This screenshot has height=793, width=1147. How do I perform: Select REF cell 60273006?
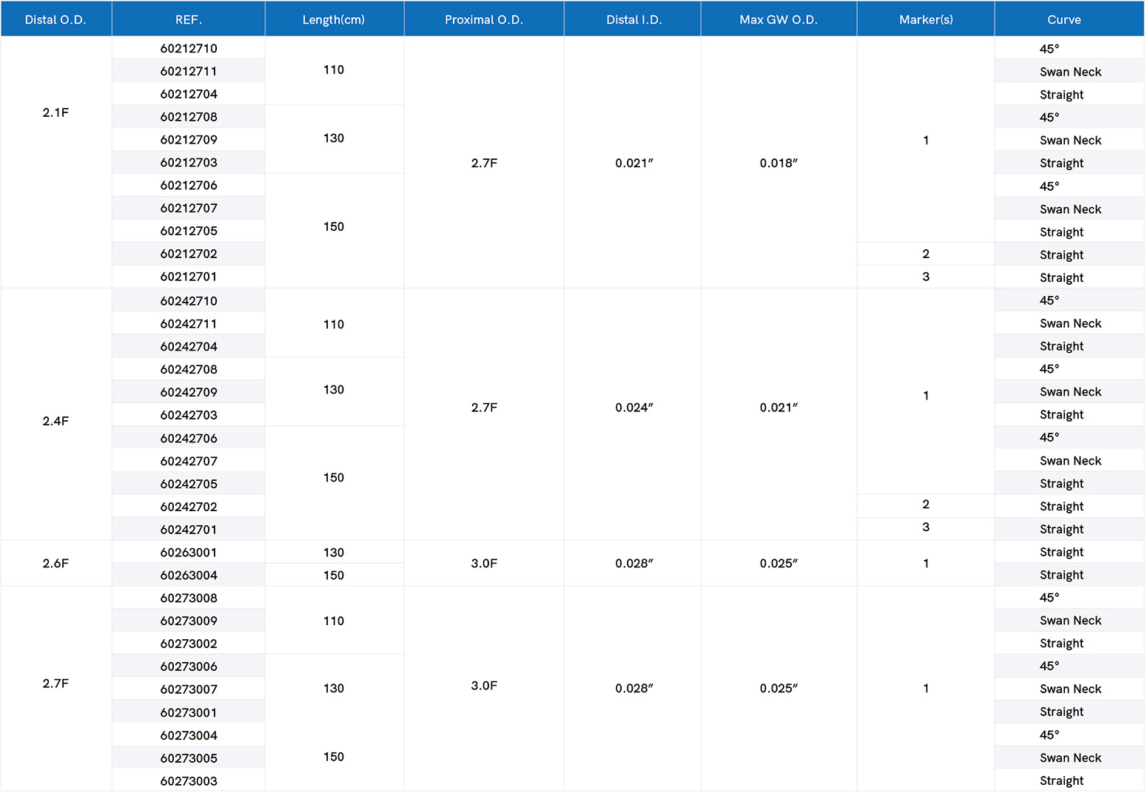(189, 667)
